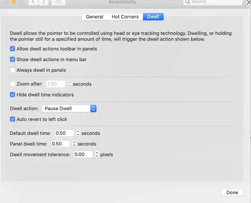Open the Dwell action dropdown
251x203 pixels.
pos(69,108)
